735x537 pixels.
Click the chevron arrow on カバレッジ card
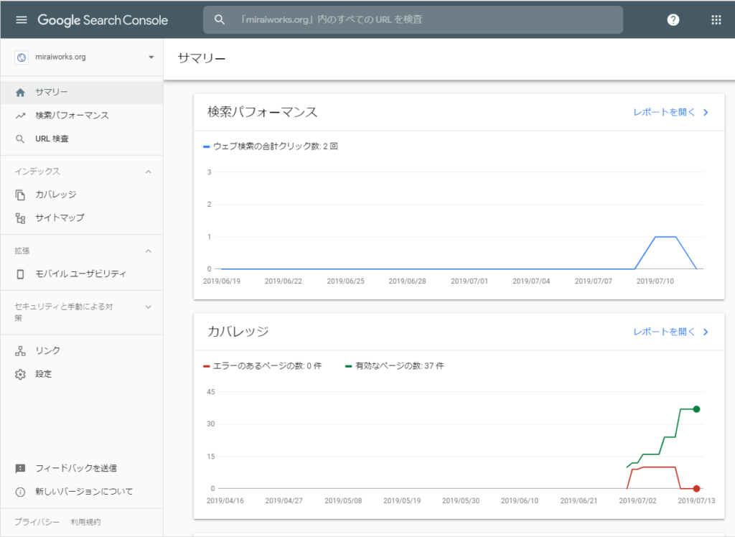point(706,332)
